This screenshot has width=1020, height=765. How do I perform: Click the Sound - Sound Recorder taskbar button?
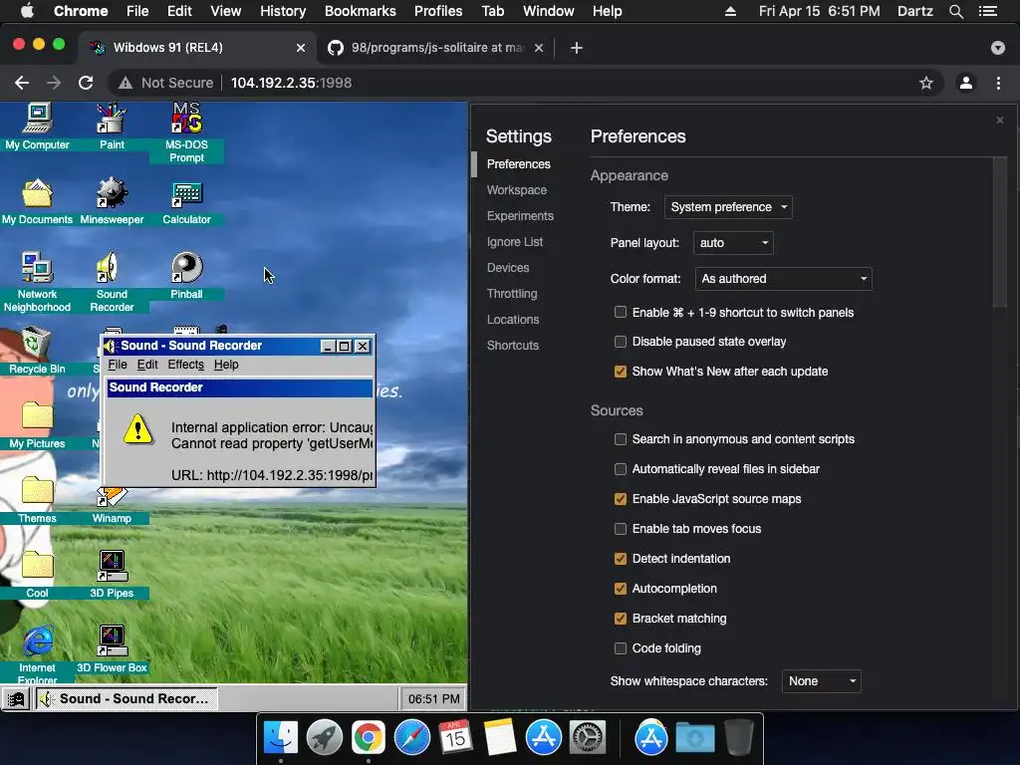[x=127, y=699]
